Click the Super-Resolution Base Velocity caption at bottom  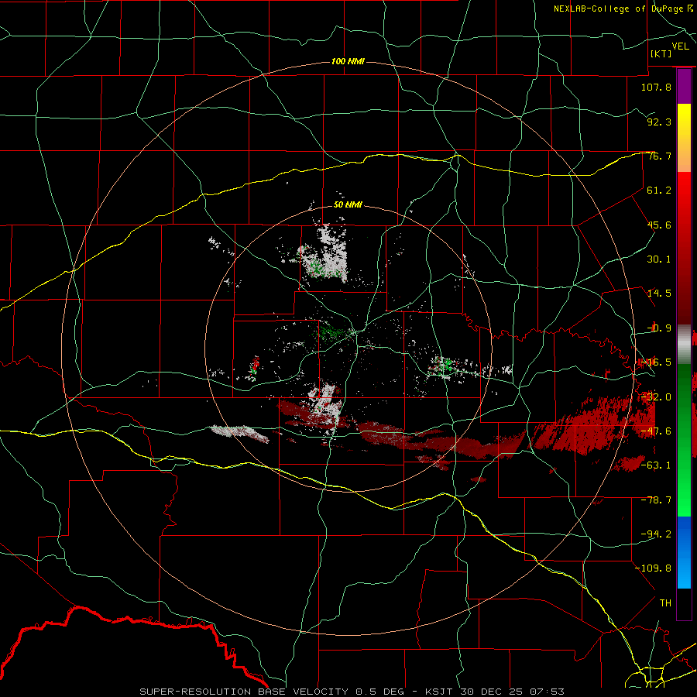point(352,692)
